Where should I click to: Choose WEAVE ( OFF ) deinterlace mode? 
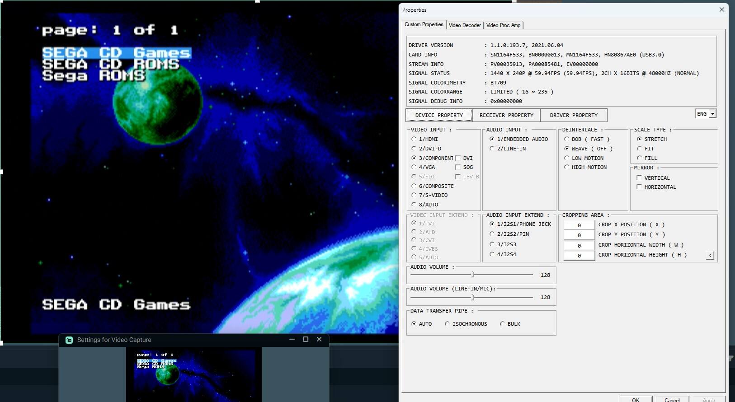(588, 149)
